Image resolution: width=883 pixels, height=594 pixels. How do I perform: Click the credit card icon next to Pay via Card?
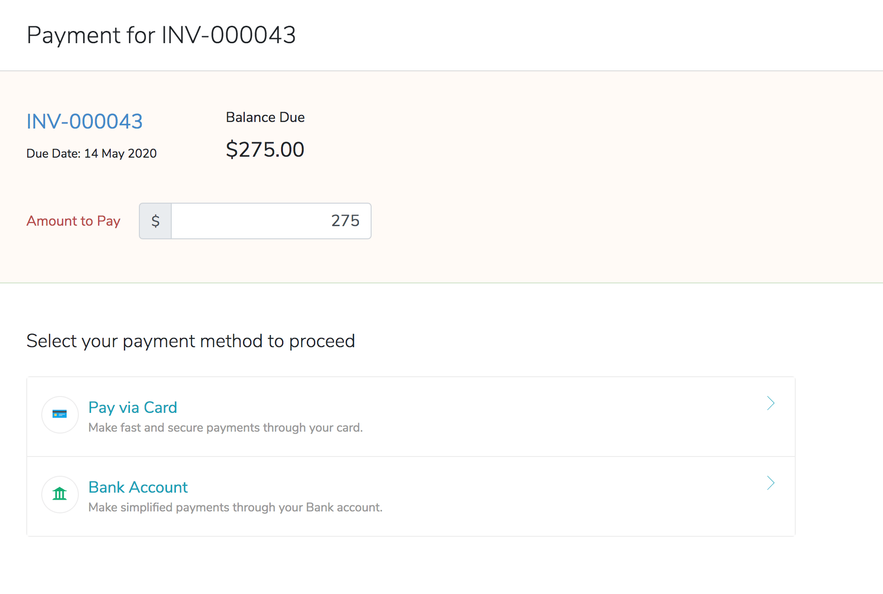[60, 414]
